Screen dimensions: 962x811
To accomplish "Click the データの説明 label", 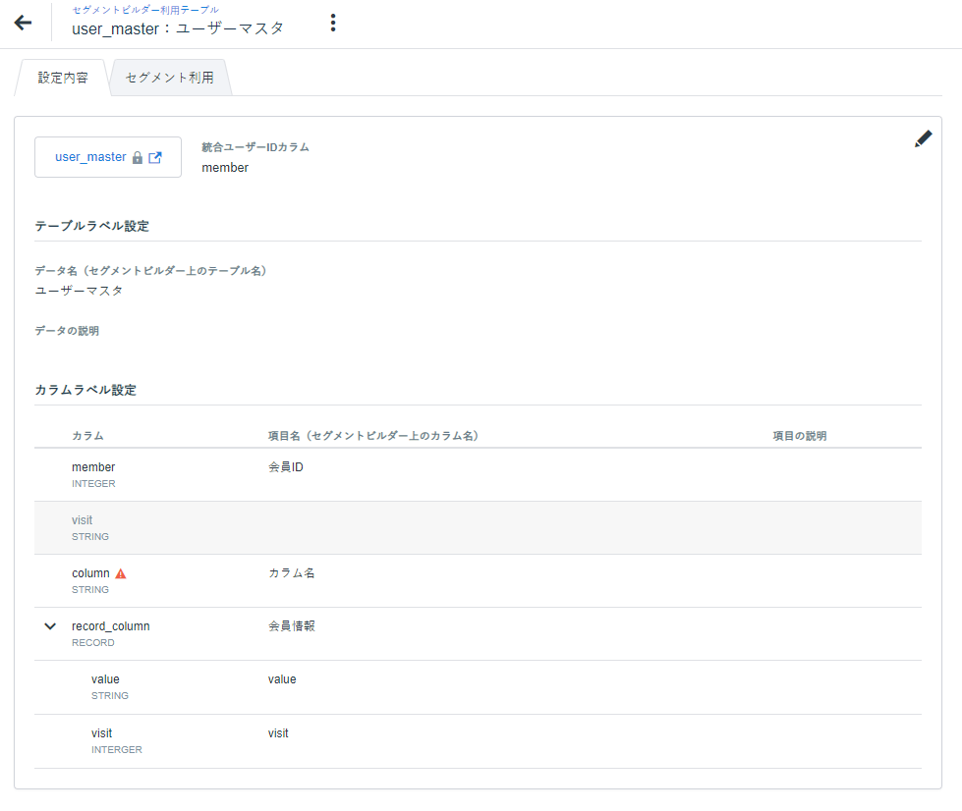I will pos(67,331).
